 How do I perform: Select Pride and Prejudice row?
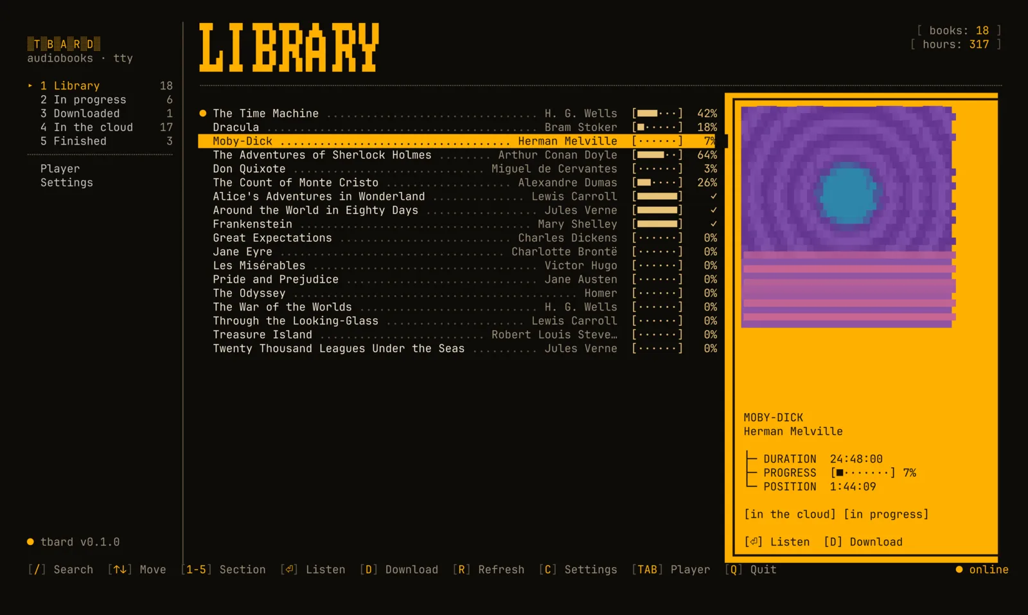click(x=458, y=279)
